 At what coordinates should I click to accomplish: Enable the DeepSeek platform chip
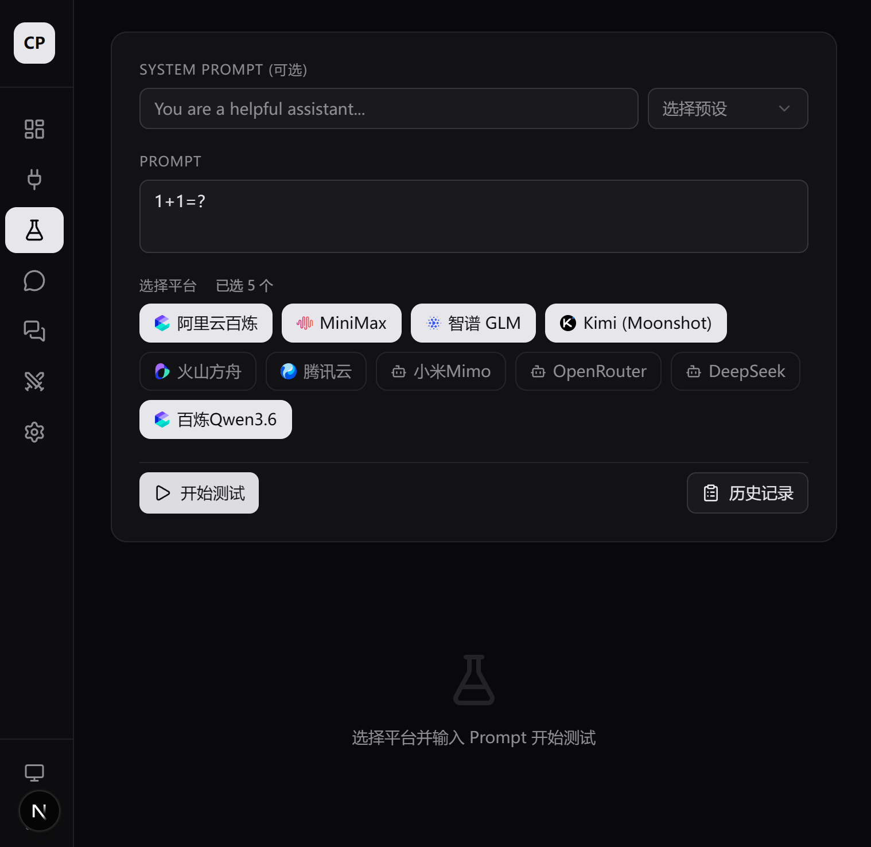[x=736, y=371]
